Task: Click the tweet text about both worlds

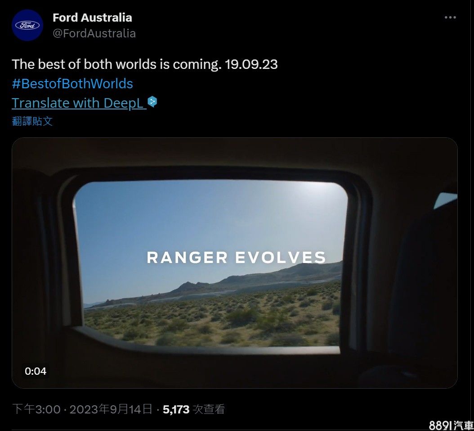Action: [116, 64]
